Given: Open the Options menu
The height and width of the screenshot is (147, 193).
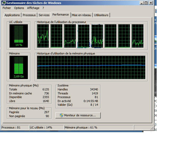Looking at the screenshot, I should (19, 8).
